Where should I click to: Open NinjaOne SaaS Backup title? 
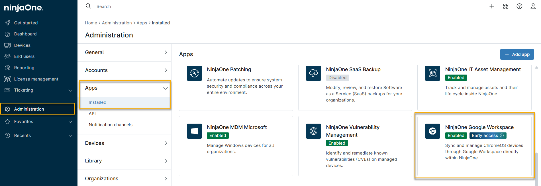point(353,69)
